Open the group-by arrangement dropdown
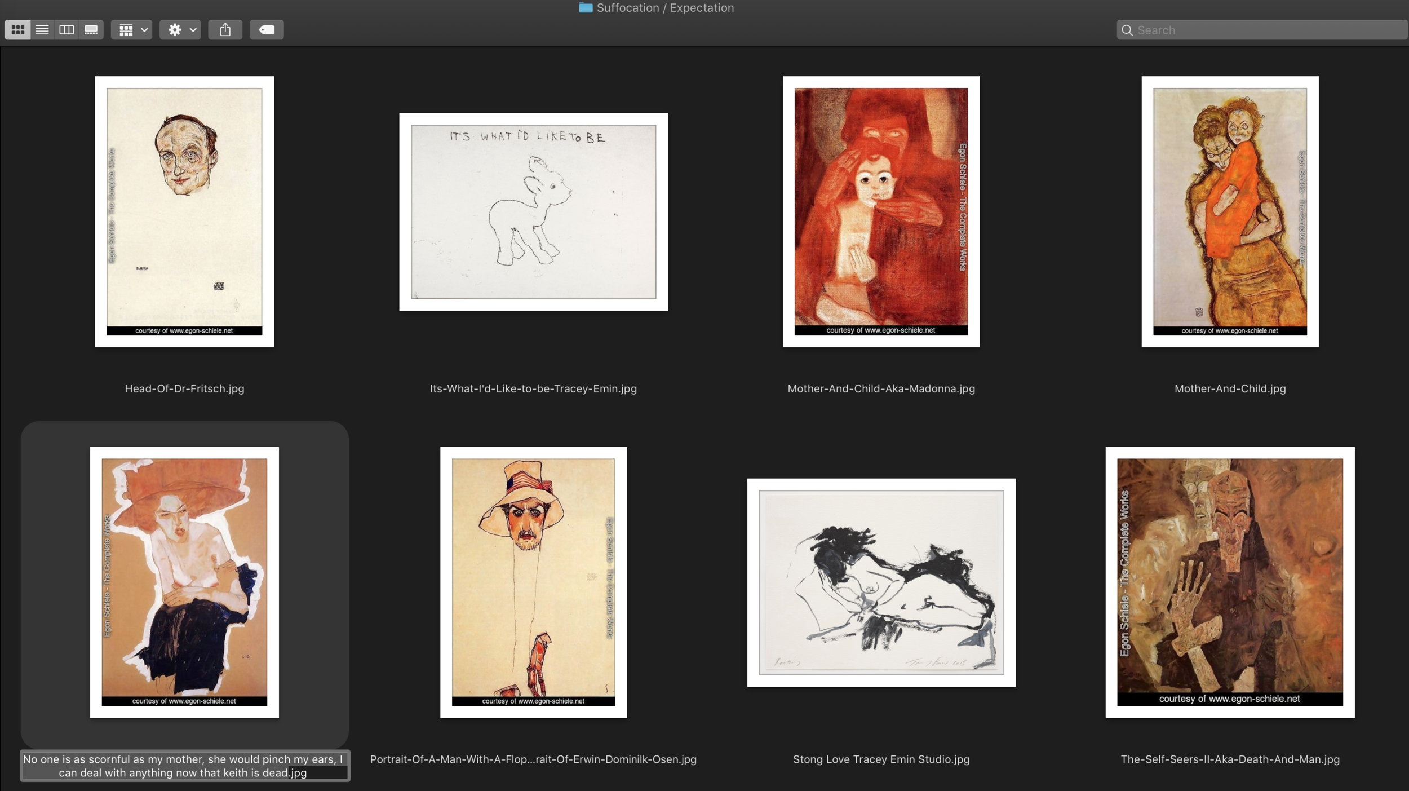Screen dimensions: 1409x791 coord(132,30)
